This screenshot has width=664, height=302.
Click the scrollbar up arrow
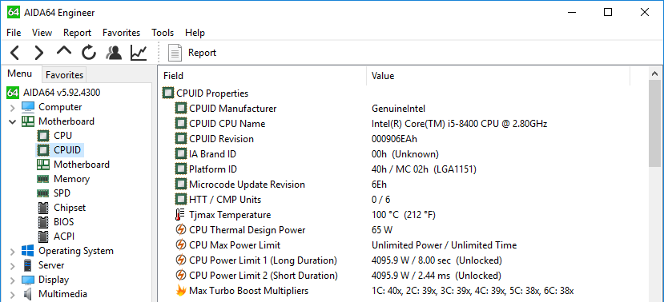655,74
